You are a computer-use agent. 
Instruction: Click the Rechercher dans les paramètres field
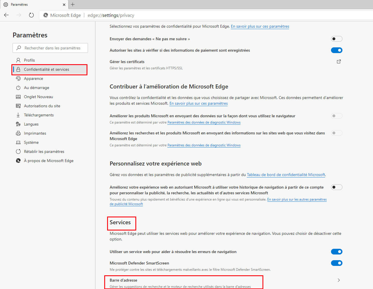tap(50, 48)
